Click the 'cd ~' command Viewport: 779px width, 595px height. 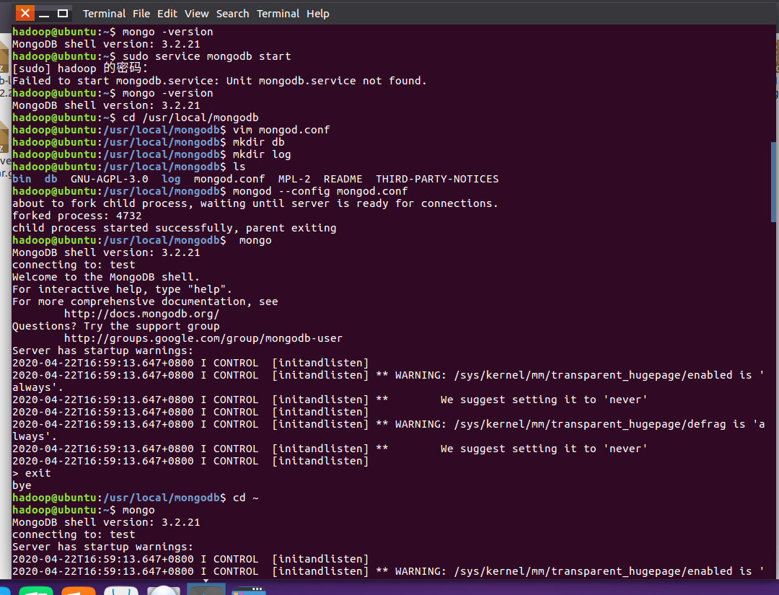(x=245, y=498)
